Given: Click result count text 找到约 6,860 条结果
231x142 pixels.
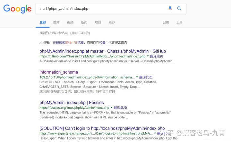Looking at the screenshot, I should 54,33.
